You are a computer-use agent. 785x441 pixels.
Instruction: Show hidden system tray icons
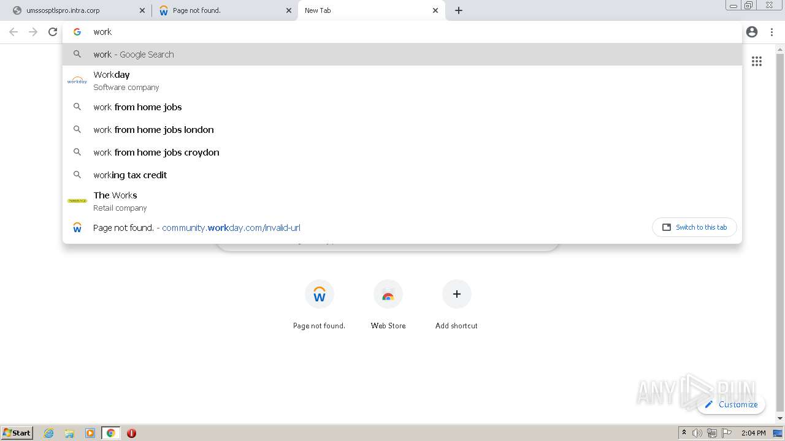[684, 432]
